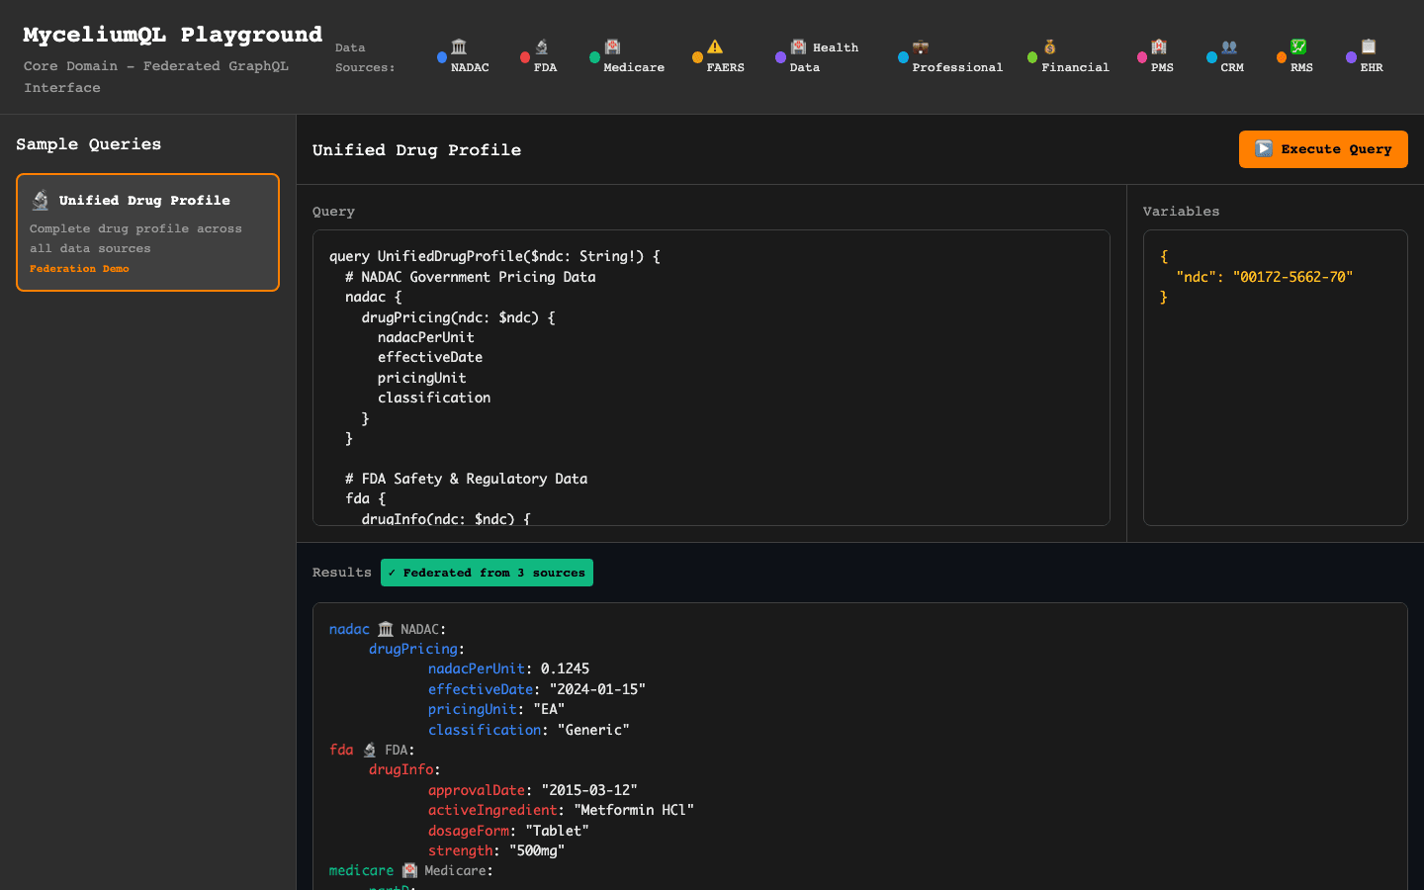
Task: Click the pricingUnit result "EA"
Action: click(x=549, y=709)
